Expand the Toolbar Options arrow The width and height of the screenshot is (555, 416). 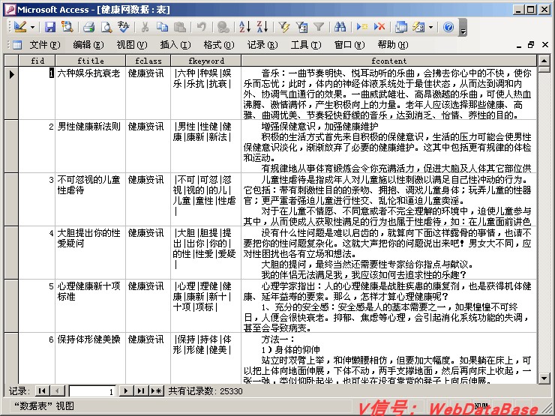click(x=463, y=27)
